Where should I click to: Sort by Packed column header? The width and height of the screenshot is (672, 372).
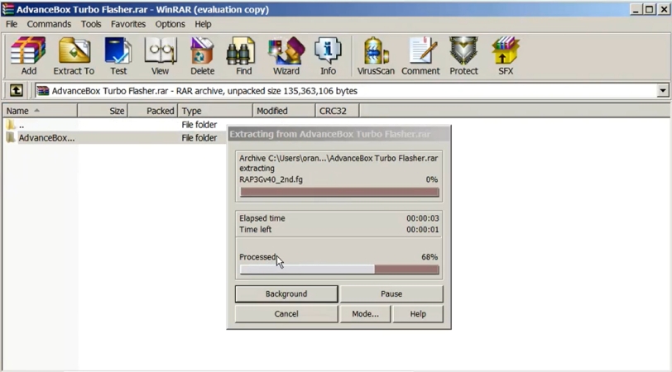153,111
